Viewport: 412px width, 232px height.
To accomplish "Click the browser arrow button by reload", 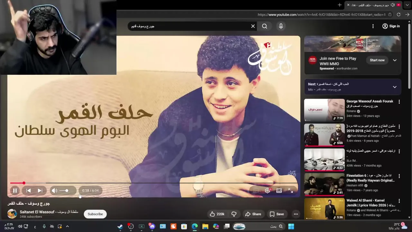I will point(407,15).
